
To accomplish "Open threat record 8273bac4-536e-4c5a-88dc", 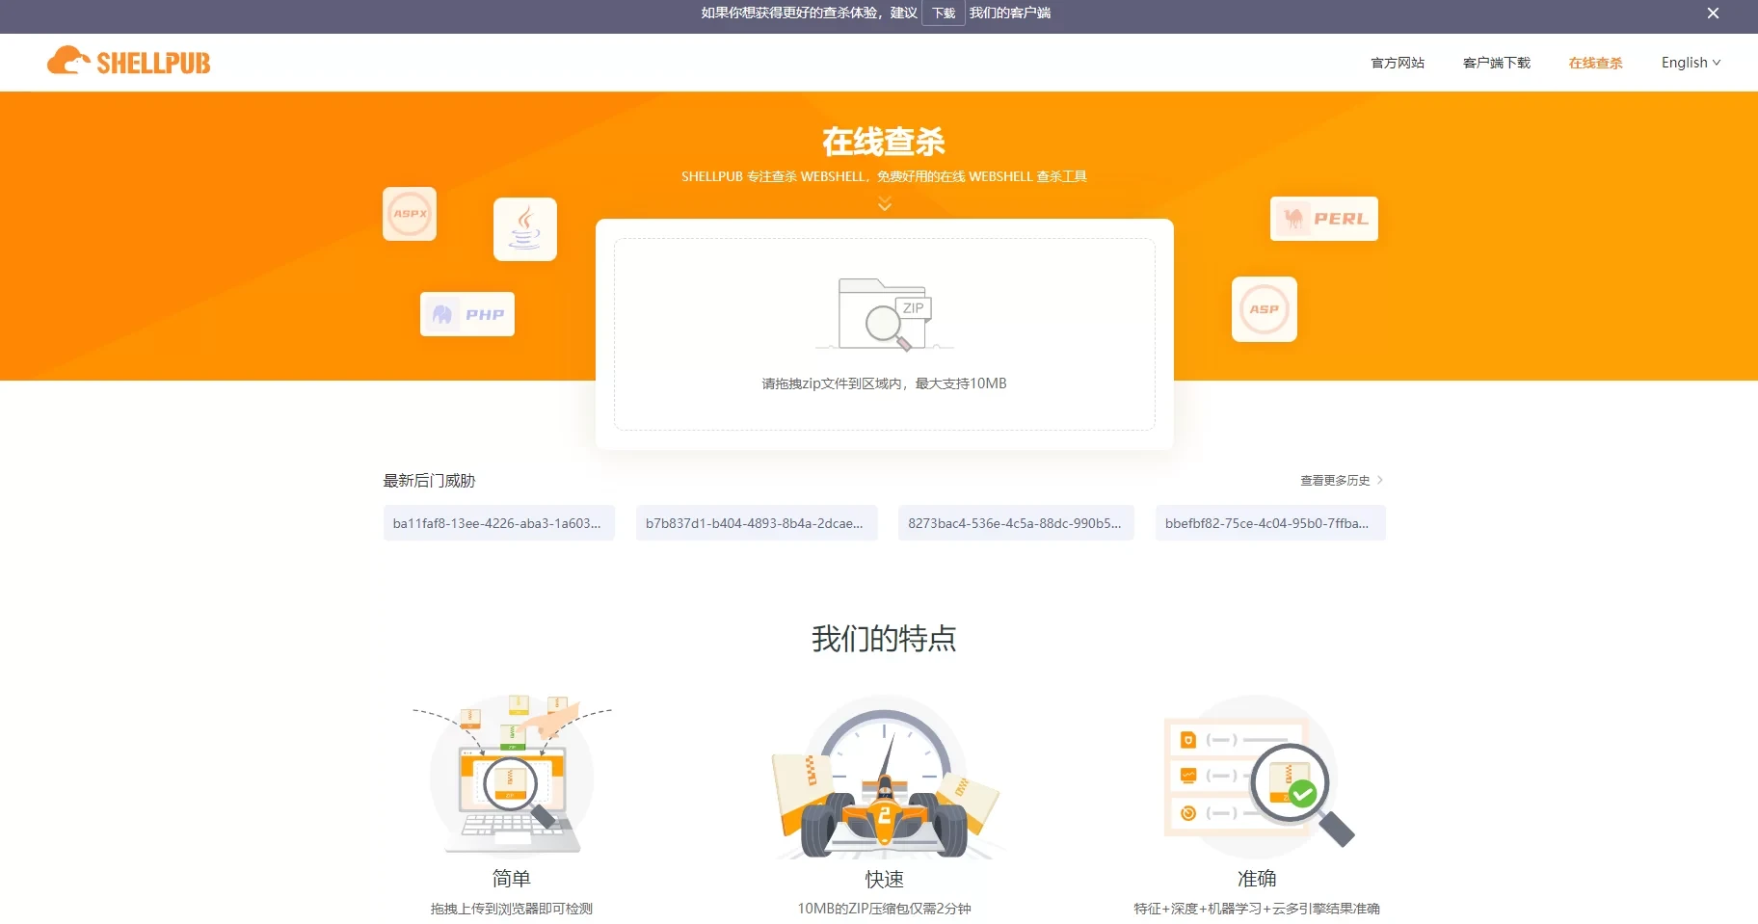I will (x=1016, y=523).
